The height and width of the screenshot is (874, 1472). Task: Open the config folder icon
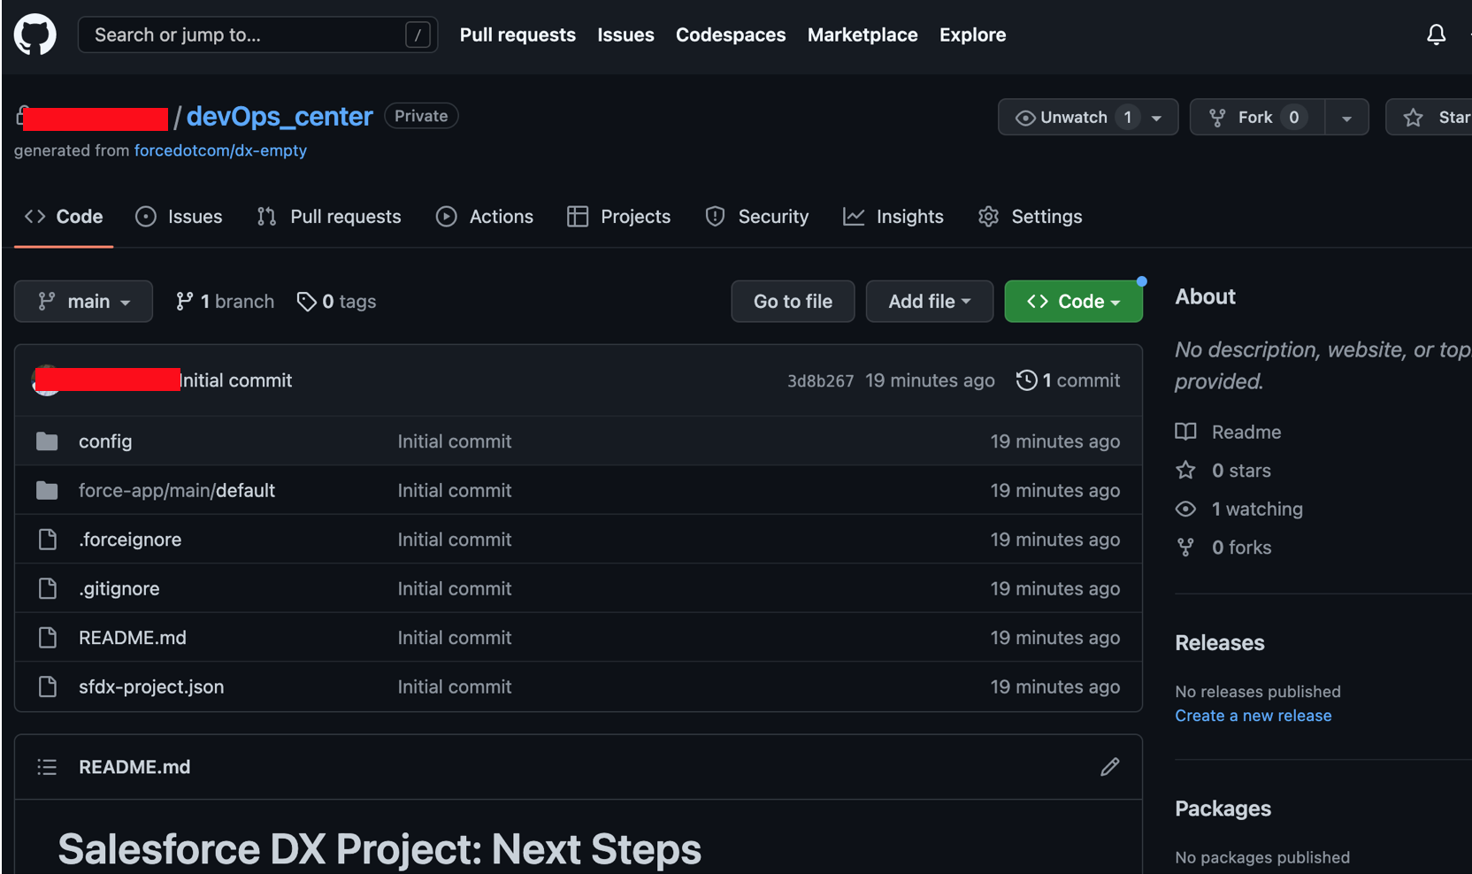pyautogui.click(x=46, y=441)
